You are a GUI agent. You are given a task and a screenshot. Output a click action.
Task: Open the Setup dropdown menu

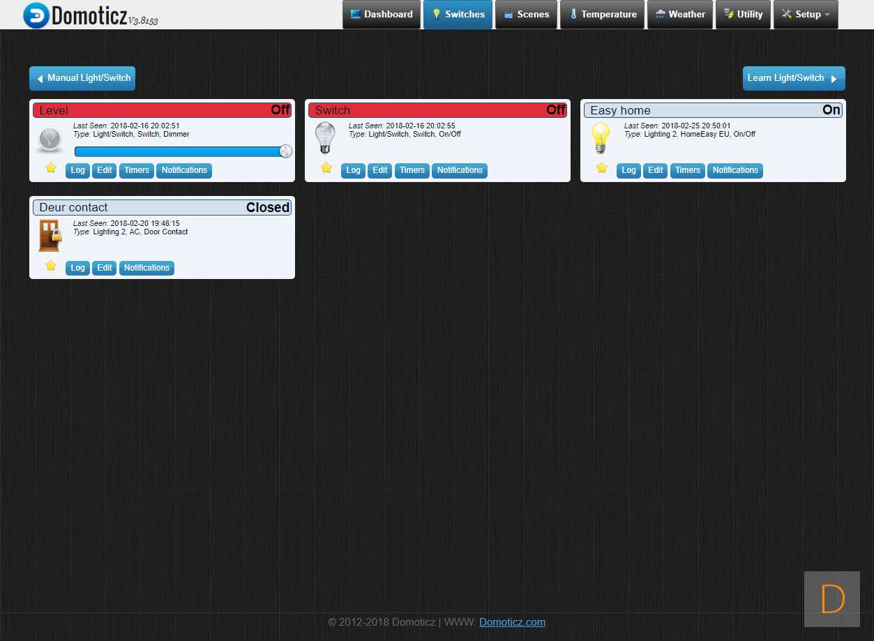pyautogui.click(x=806, y=15)
